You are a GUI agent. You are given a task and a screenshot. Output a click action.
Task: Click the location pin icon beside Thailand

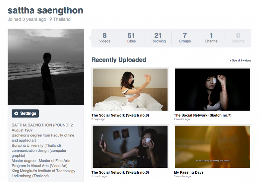click(x=51, y=19)
